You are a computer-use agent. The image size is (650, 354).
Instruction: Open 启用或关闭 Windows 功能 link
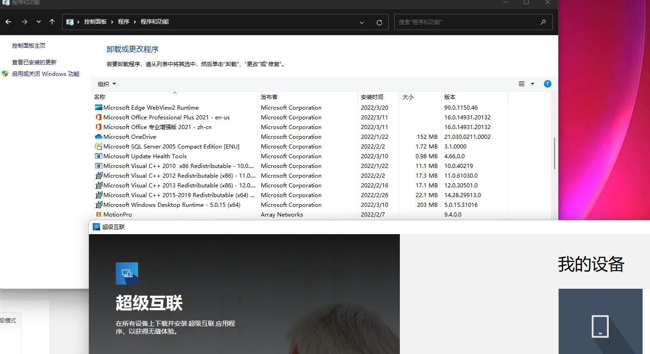point(45,74)
